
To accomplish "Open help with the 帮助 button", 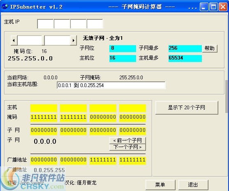I will click(x=210, y=48).
